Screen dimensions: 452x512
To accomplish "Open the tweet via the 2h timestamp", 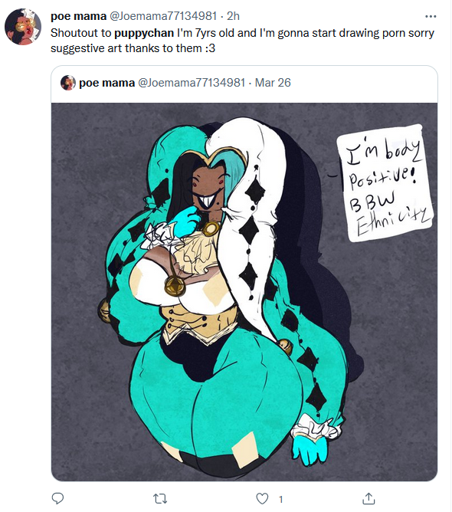I will 234,16.
